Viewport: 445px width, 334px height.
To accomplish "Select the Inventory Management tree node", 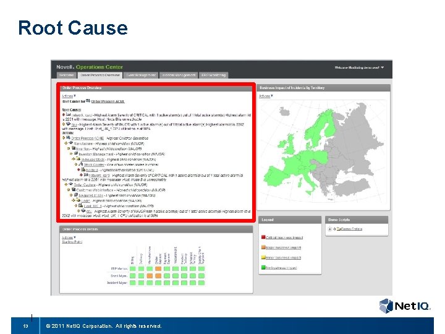I will pyautogui.click(x=97, y=154).
